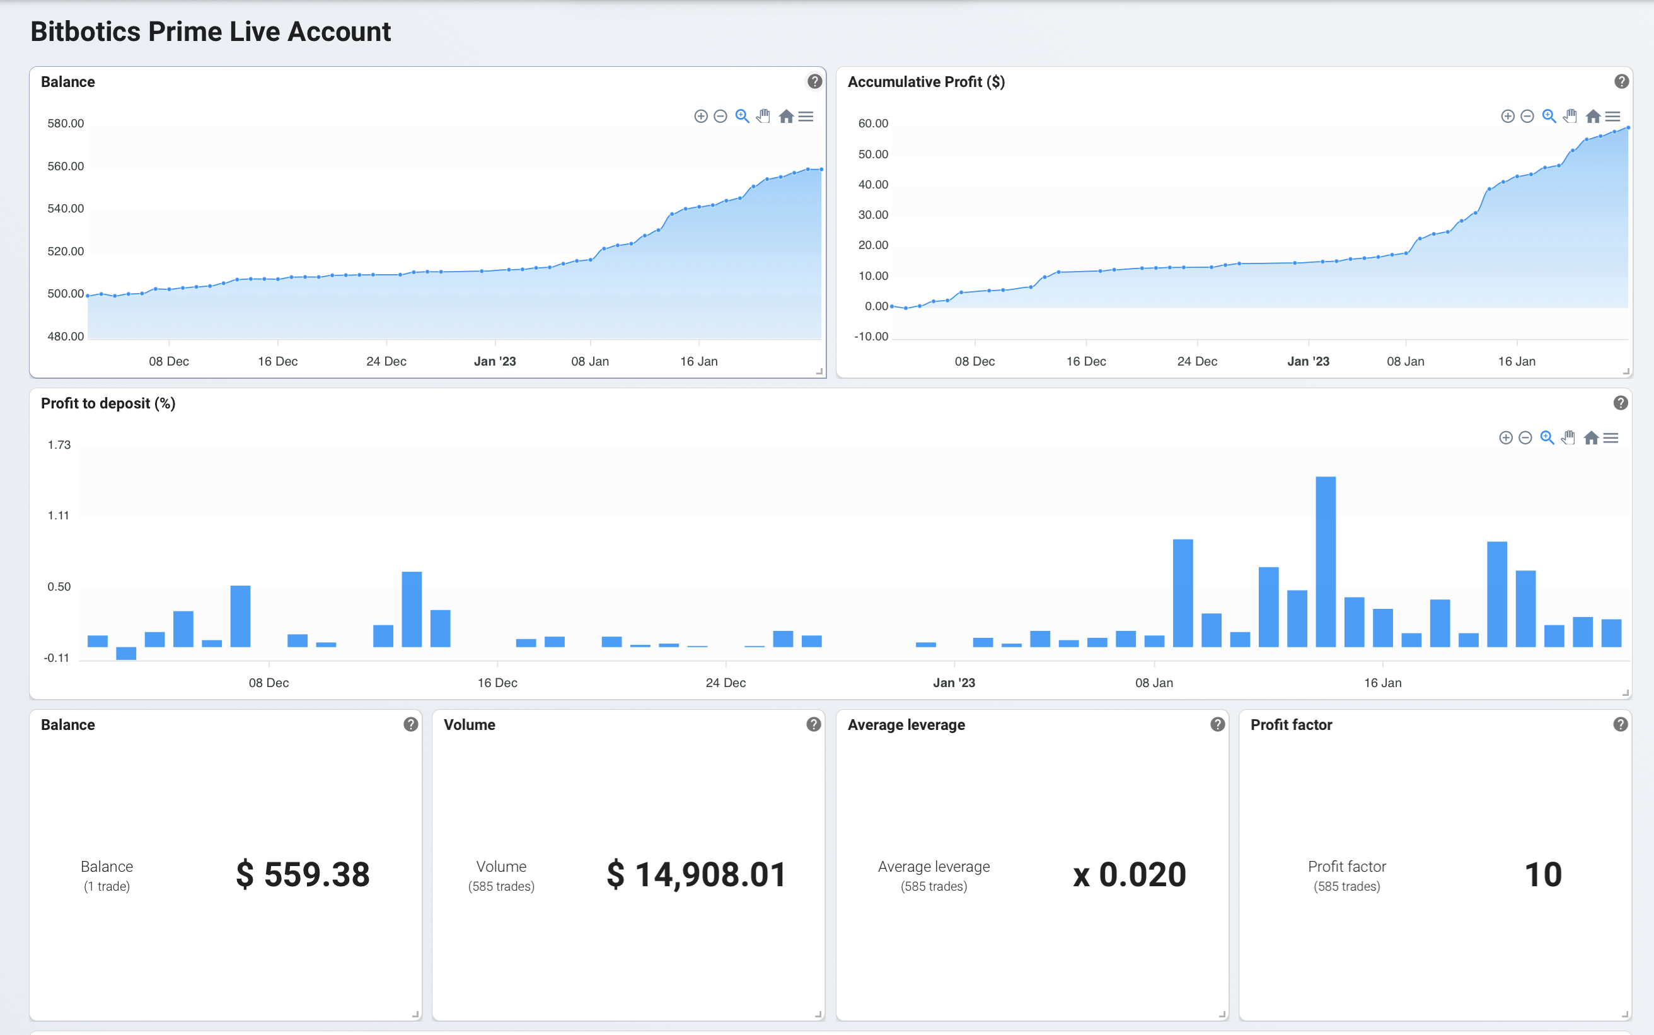The image size is (1654, 1035).
Task: Click the 580.00 axis label on Balance chart
Action: 66,124
